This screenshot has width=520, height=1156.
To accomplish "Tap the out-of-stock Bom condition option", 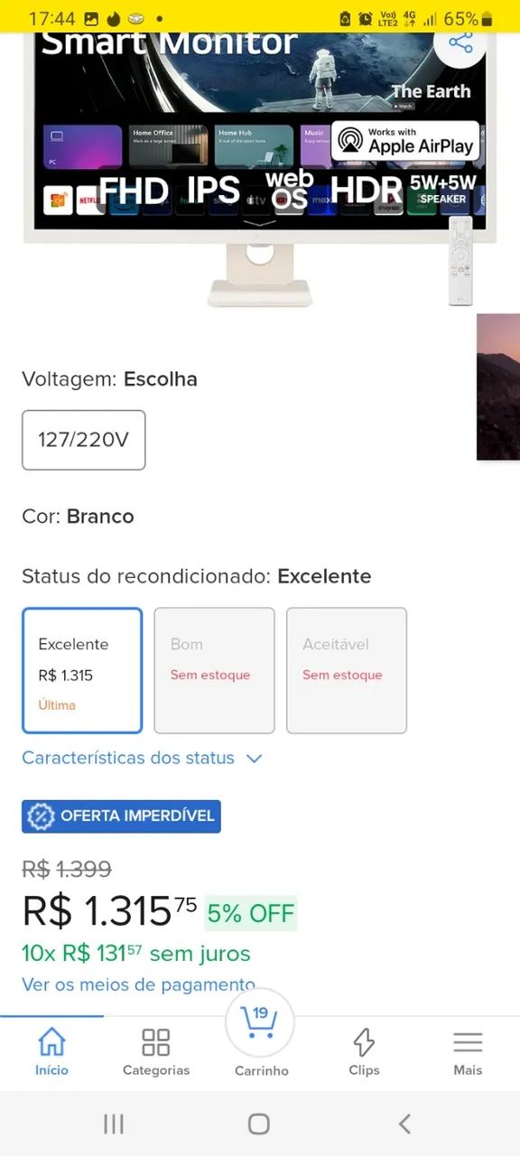I will point(214,670).
